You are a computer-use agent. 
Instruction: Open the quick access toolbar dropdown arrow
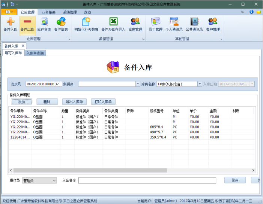click(x=17, y=4)
